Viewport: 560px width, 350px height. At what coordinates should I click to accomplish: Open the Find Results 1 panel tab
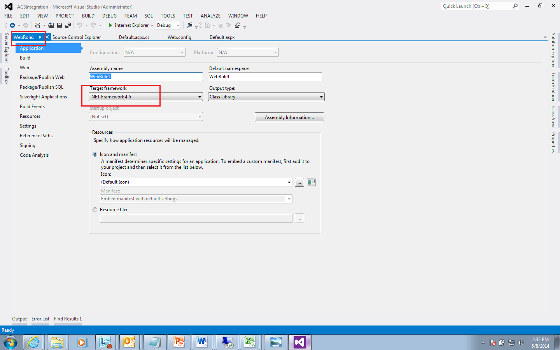[68, 319]
